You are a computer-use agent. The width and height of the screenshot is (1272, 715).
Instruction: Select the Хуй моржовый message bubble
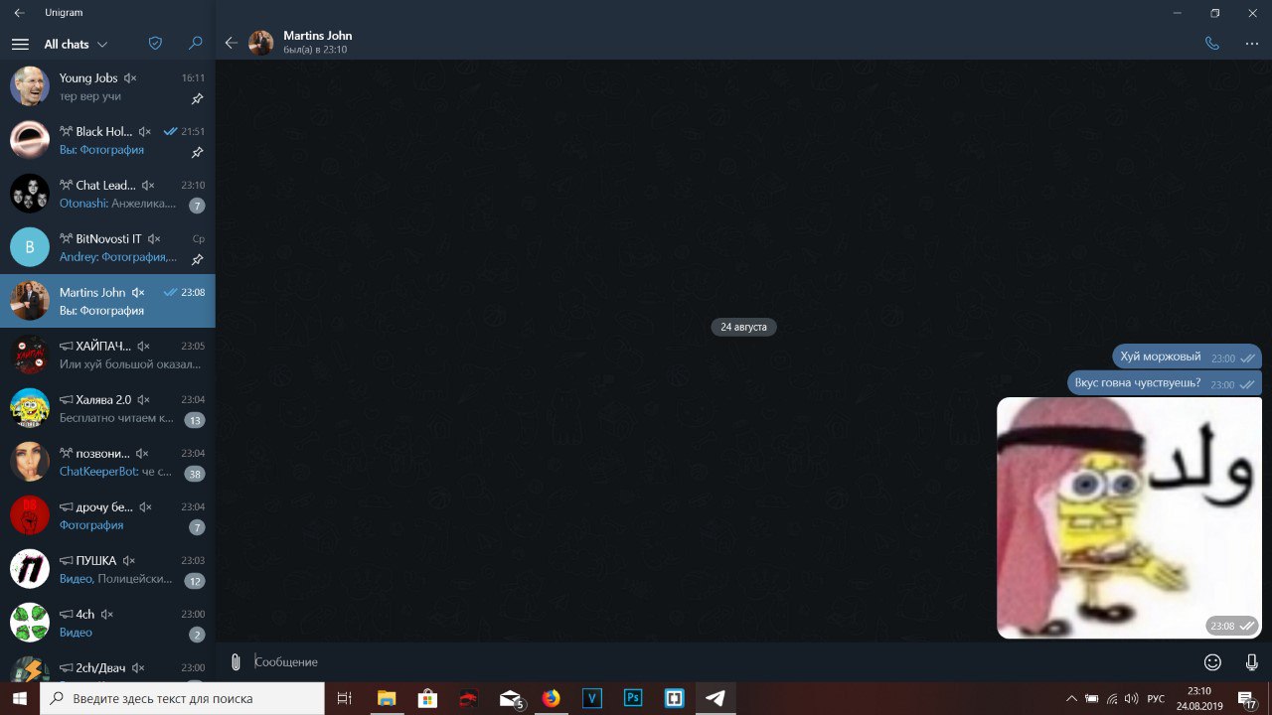(x=1187, y=357)
